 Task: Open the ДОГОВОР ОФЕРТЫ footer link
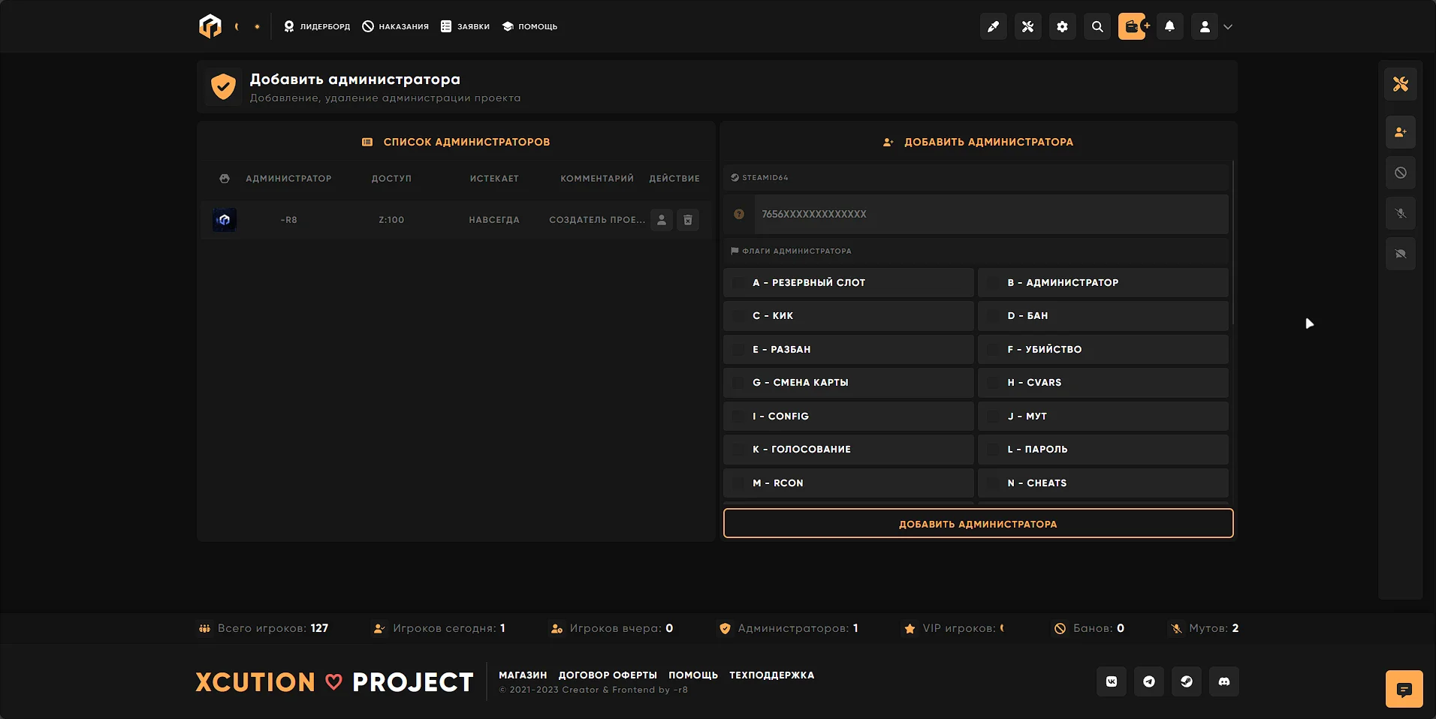click(607, 675)
